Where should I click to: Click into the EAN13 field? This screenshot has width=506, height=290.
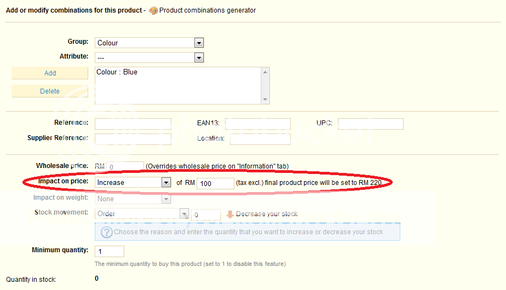(x=257, y=124)
